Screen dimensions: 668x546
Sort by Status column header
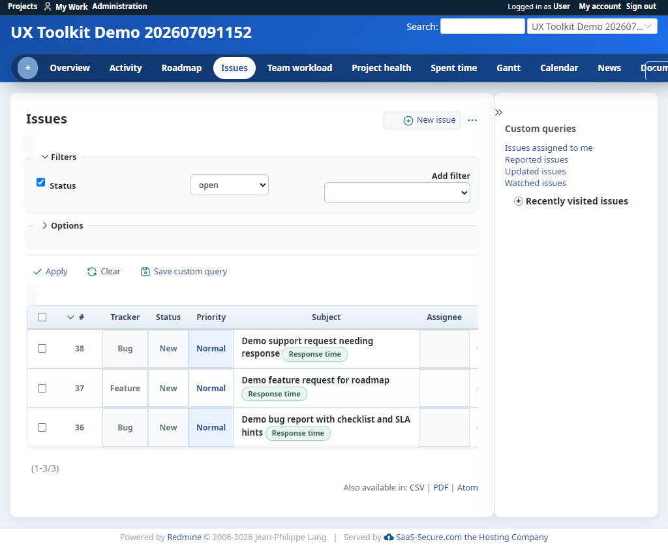point(168,317)
